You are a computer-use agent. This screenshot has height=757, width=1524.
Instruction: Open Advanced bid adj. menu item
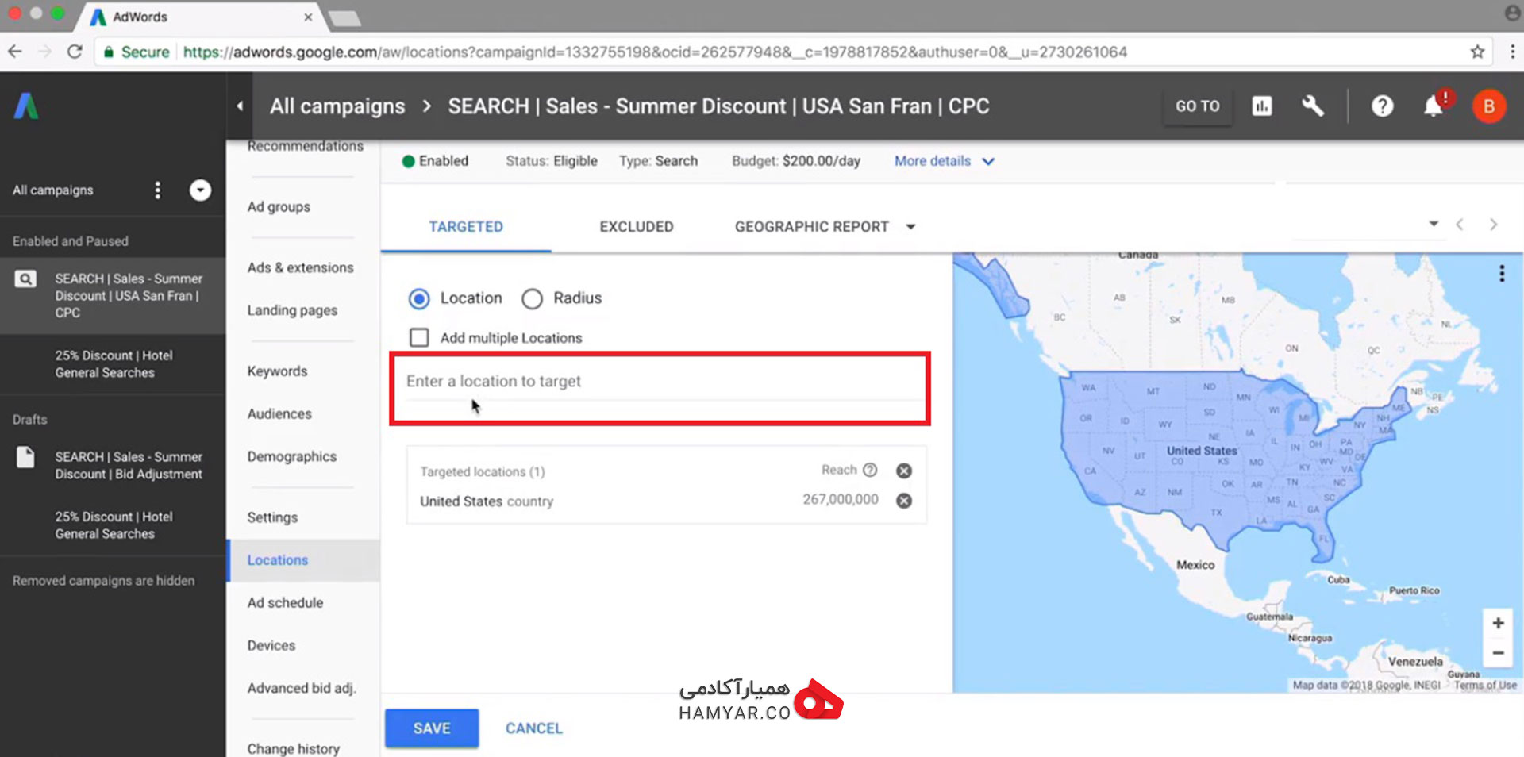coord(302,688)
